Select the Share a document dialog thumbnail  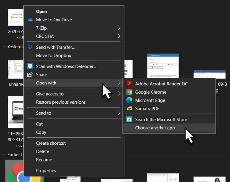coord(163,65)
